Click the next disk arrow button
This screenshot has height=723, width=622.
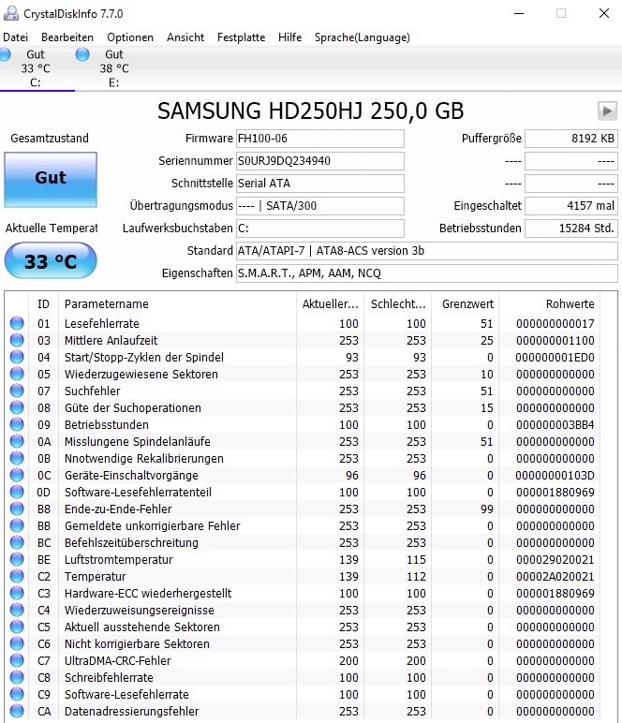[x=607, y=111]
